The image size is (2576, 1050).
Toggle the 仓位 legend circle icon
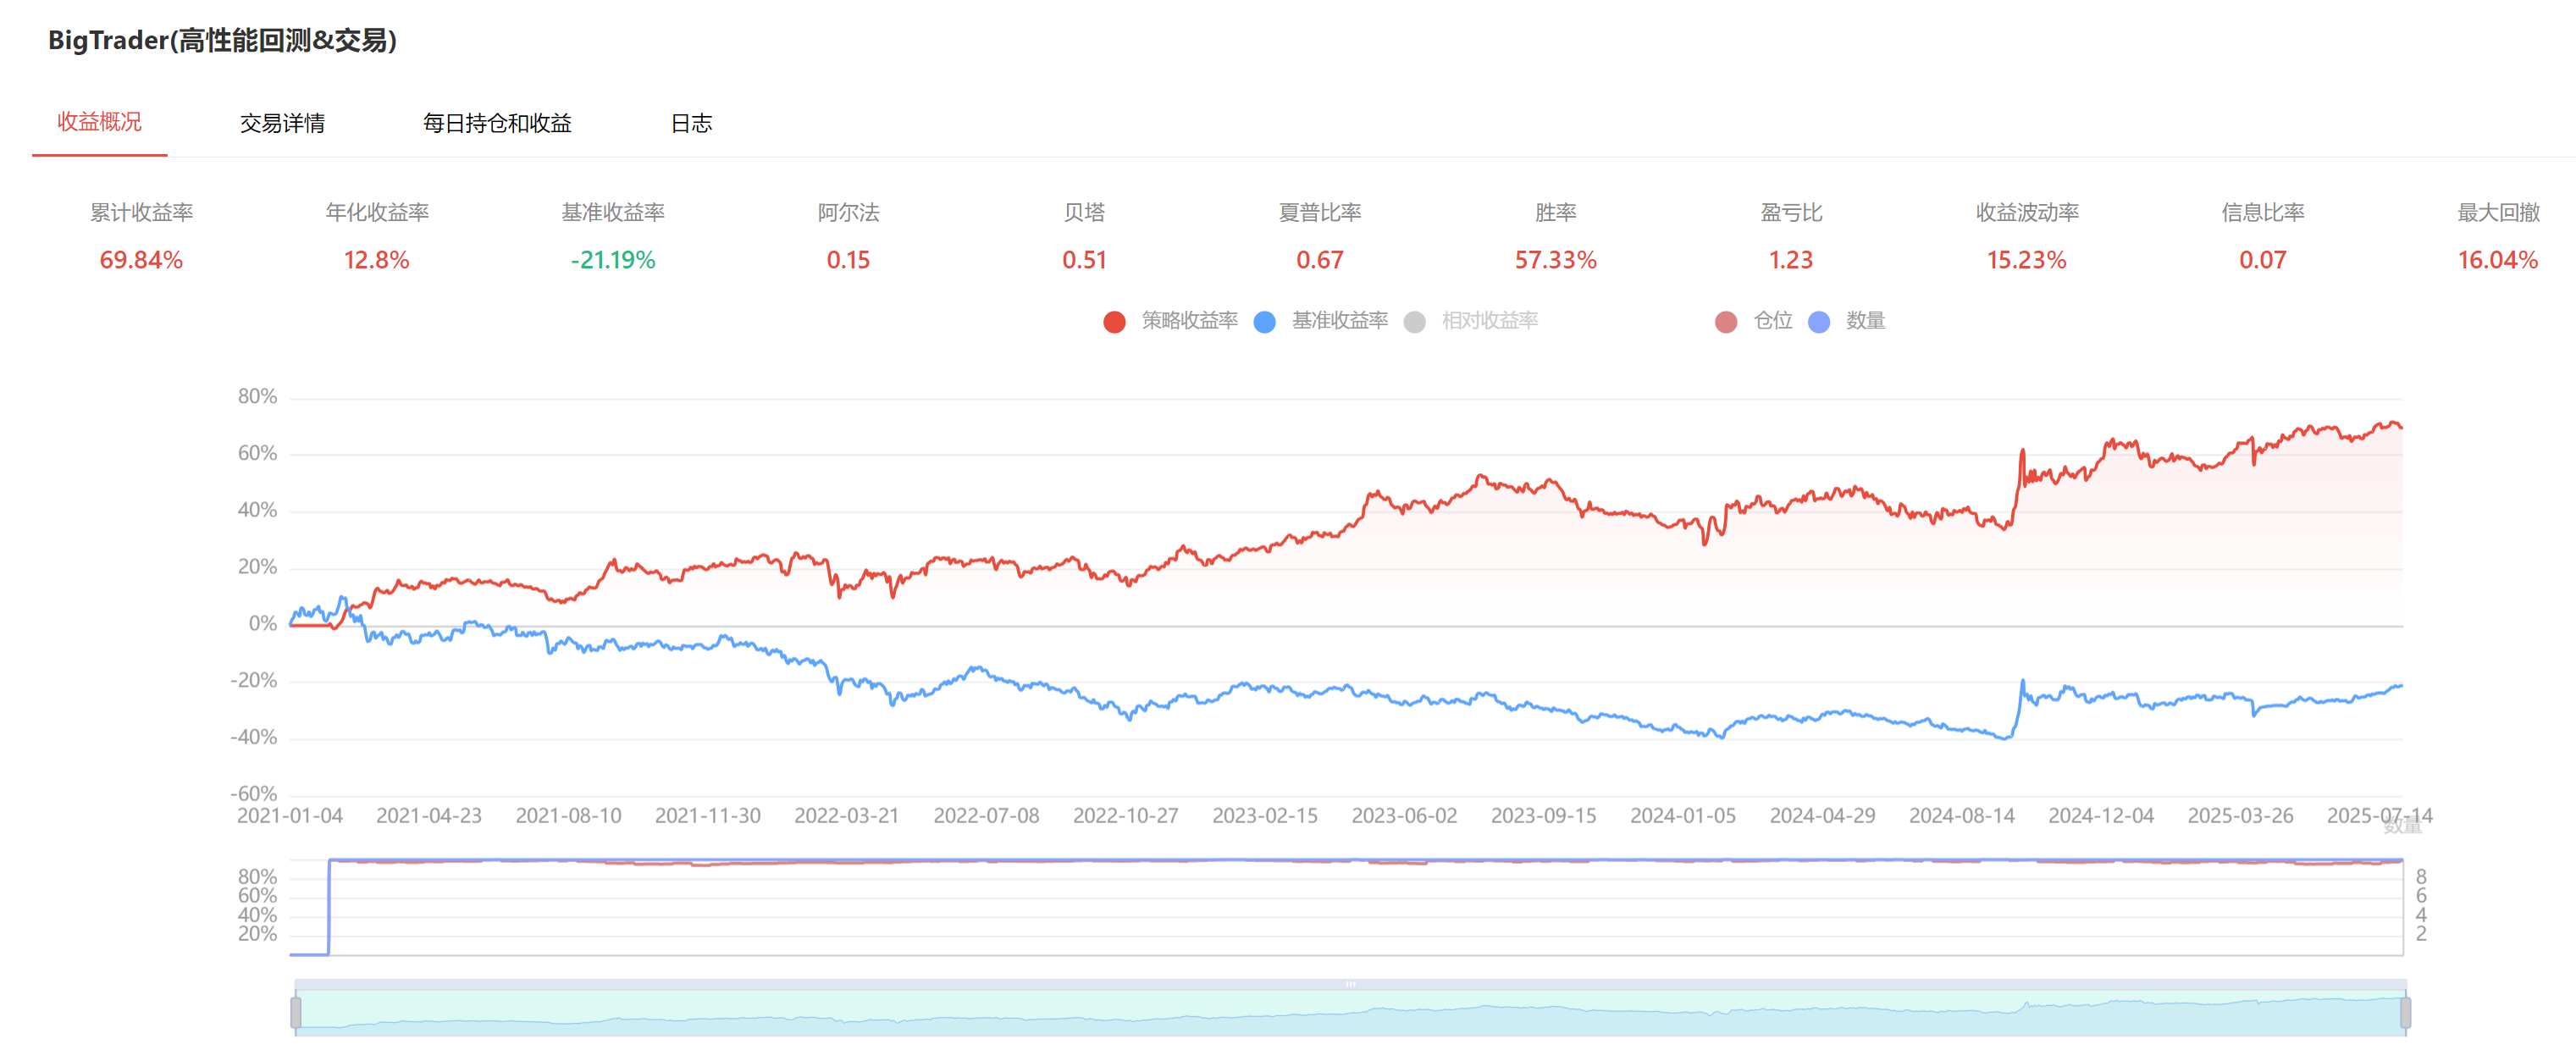(x=1726, y=322)
